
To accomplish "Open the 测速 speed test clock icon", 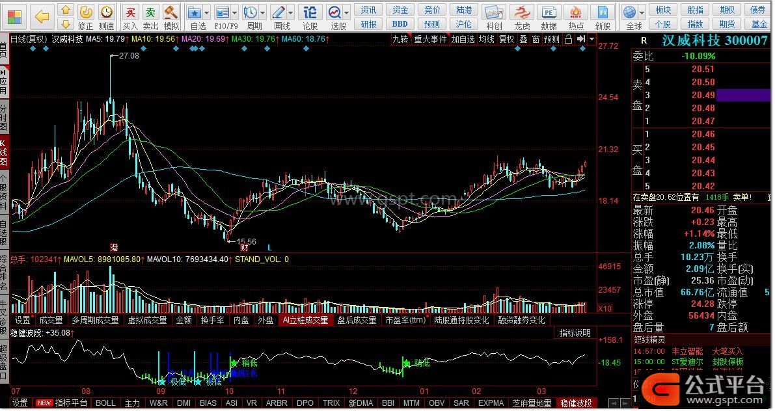I will (106, 12).
